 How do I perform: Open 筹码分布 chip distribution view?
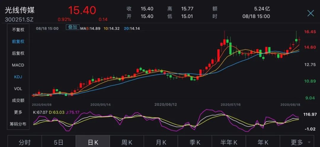coord(18,124)
